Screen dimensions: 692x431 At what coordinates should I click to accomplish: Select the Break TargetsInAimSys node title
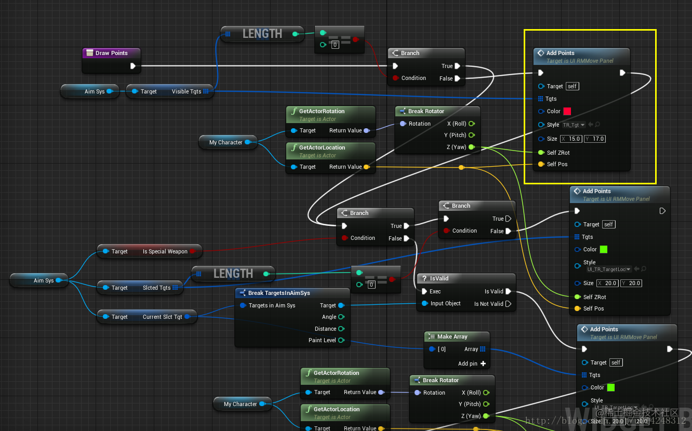[x=279, y=293]
